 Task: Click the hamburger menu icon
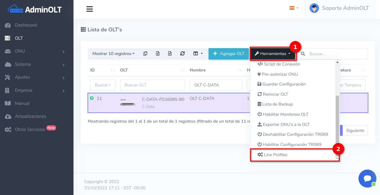pyautogui.click(x=90, y=9)
